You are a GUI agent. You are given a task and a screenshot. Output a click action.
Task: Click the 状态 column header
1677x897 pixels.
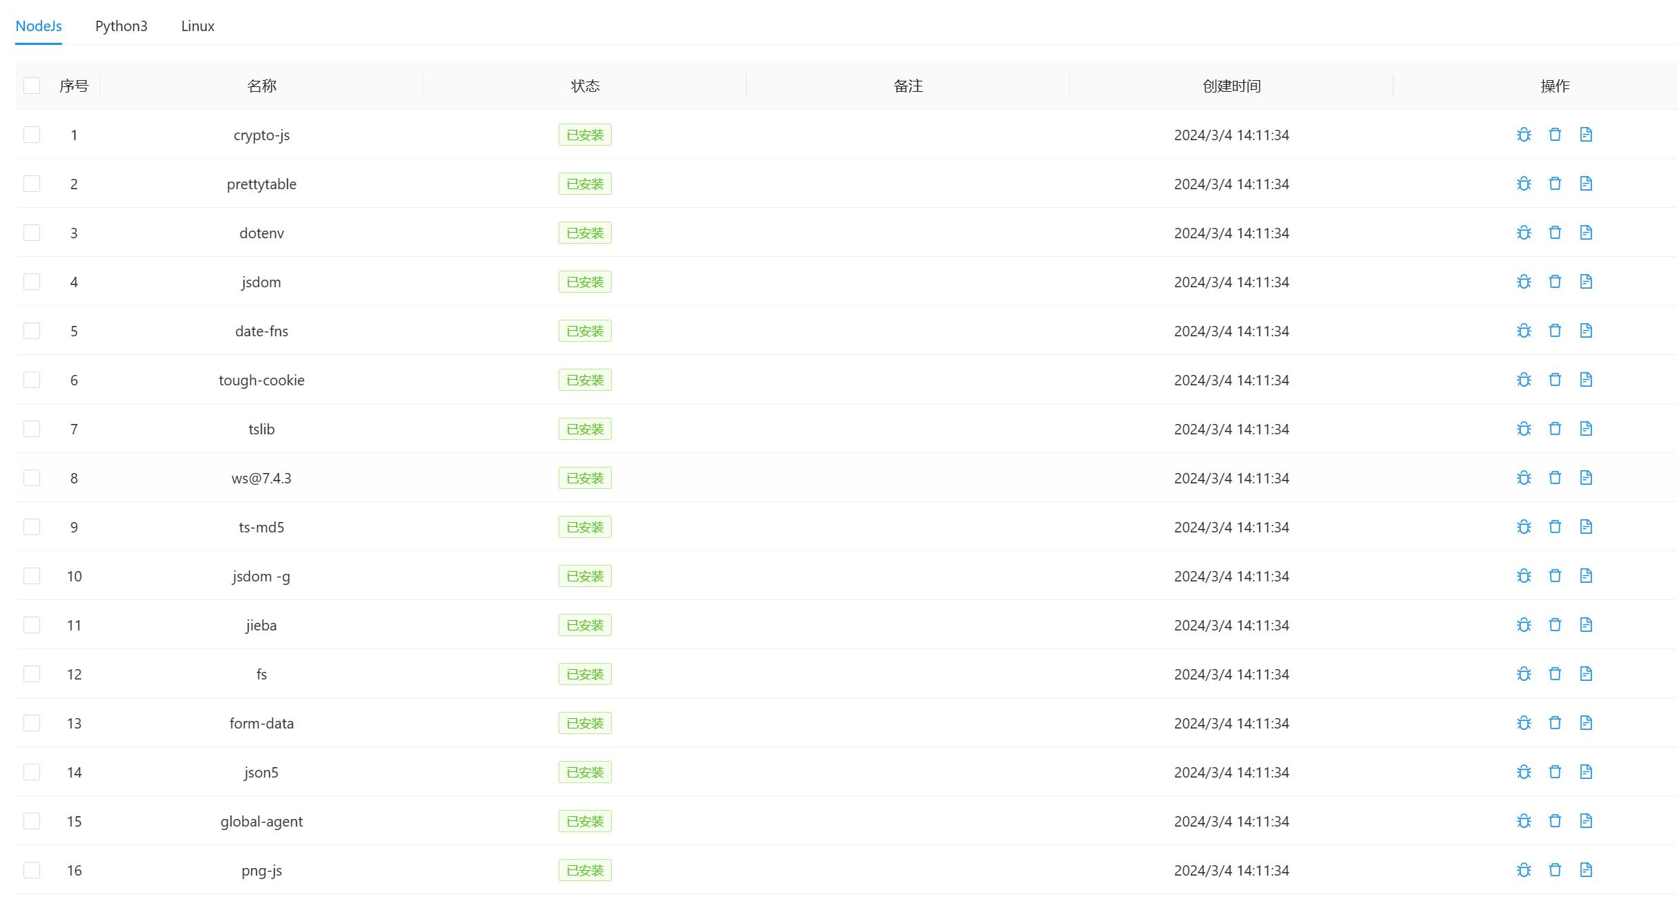tap(585, 86)
